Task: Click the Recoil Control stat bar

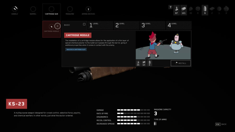Action: pyautogui.click(x=133, y=120)
